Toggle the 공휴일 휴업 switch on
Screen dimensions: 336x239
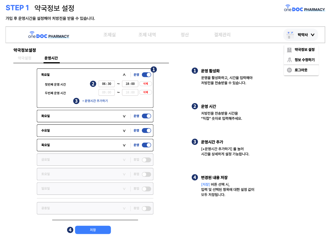coord(147,208)
